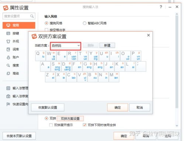The image size is (184, 141).
Task: Click the 搜索设置项 search field
Action: coord(19,16)
